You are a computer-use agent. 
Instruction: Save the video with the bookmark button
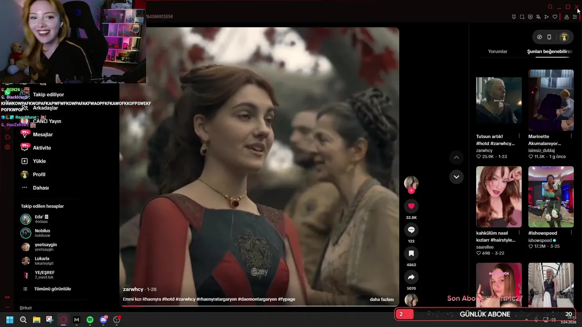coord(411,253)
